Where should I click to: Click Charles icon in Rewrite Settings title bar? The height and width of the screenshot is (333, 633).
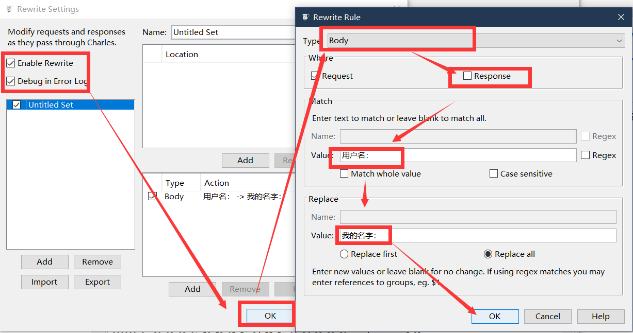click(9, 9)
